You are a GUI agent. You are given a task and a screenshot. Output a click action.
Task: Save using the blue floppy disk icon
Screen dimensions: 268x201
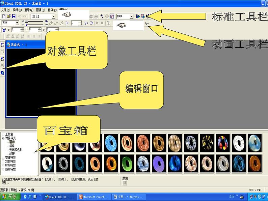point(14,16)
